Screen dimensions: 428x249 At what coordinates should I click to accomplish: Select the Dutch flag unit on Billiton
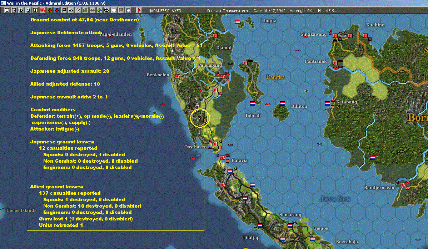(x=283, y=103)
